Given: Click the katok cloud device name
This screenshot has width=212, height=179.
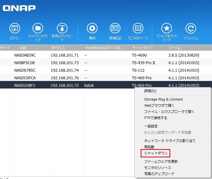Looking at the screenshot, I should coord(89,85).
